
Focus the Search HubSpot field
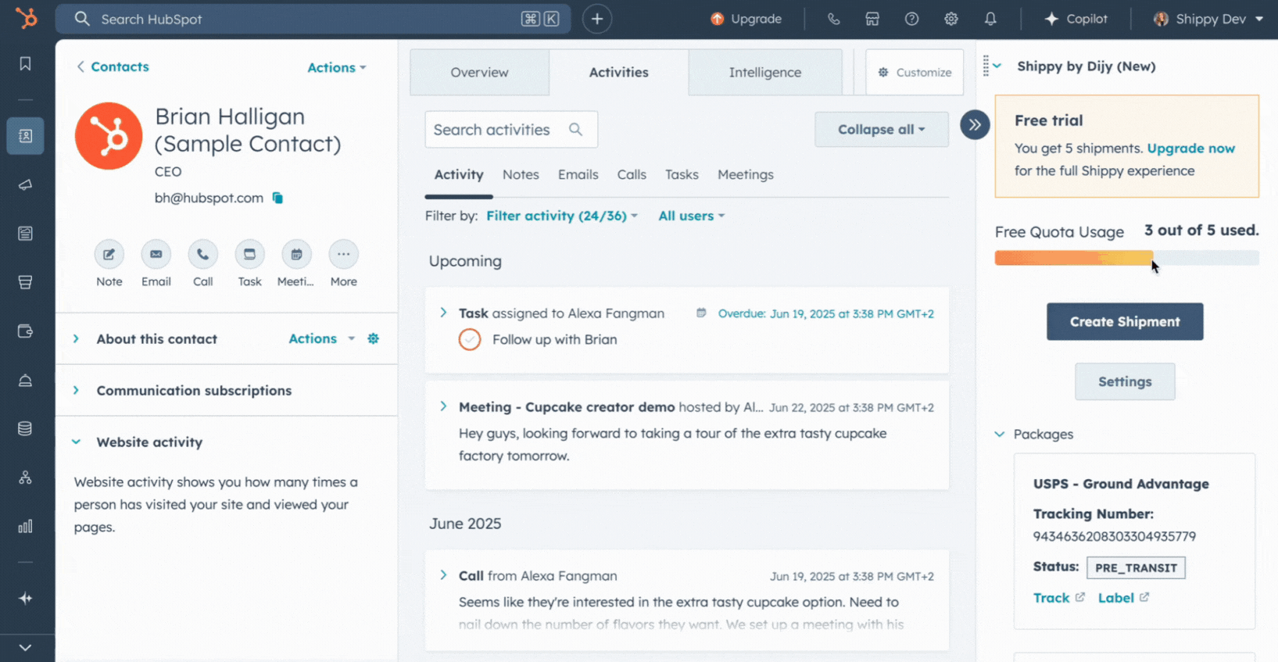pyautogui.click(x=313, y=19)
